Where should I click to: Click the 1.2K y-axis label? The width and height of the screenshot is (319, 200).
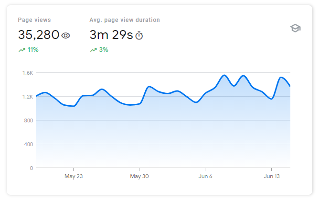coord(28,97)
